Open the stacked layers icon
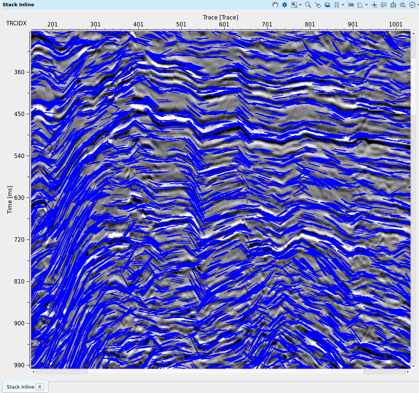419x393 pixels. [327, 5]
